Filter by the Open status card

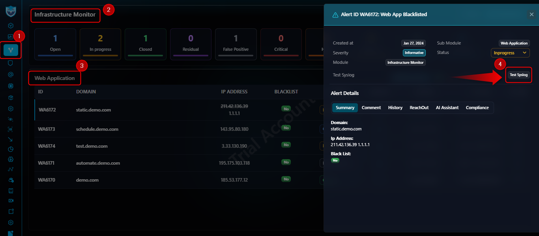pos(55,44)
